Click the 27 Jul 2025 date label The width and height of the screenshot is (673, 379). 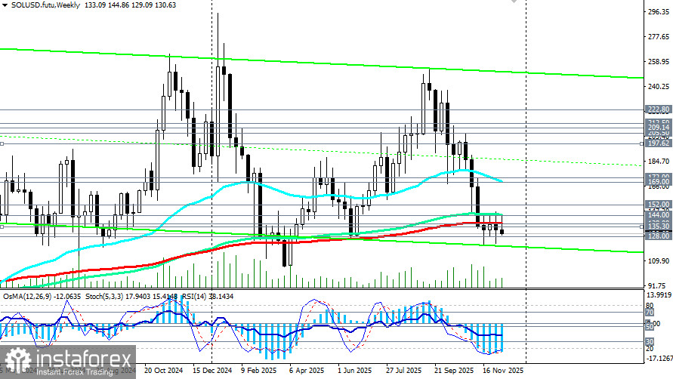tap(403, 371)
